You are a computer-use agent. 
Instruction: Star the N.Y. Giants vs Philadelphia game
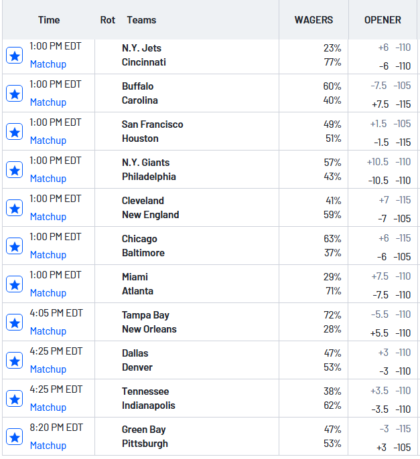click(x=14, y=170)
